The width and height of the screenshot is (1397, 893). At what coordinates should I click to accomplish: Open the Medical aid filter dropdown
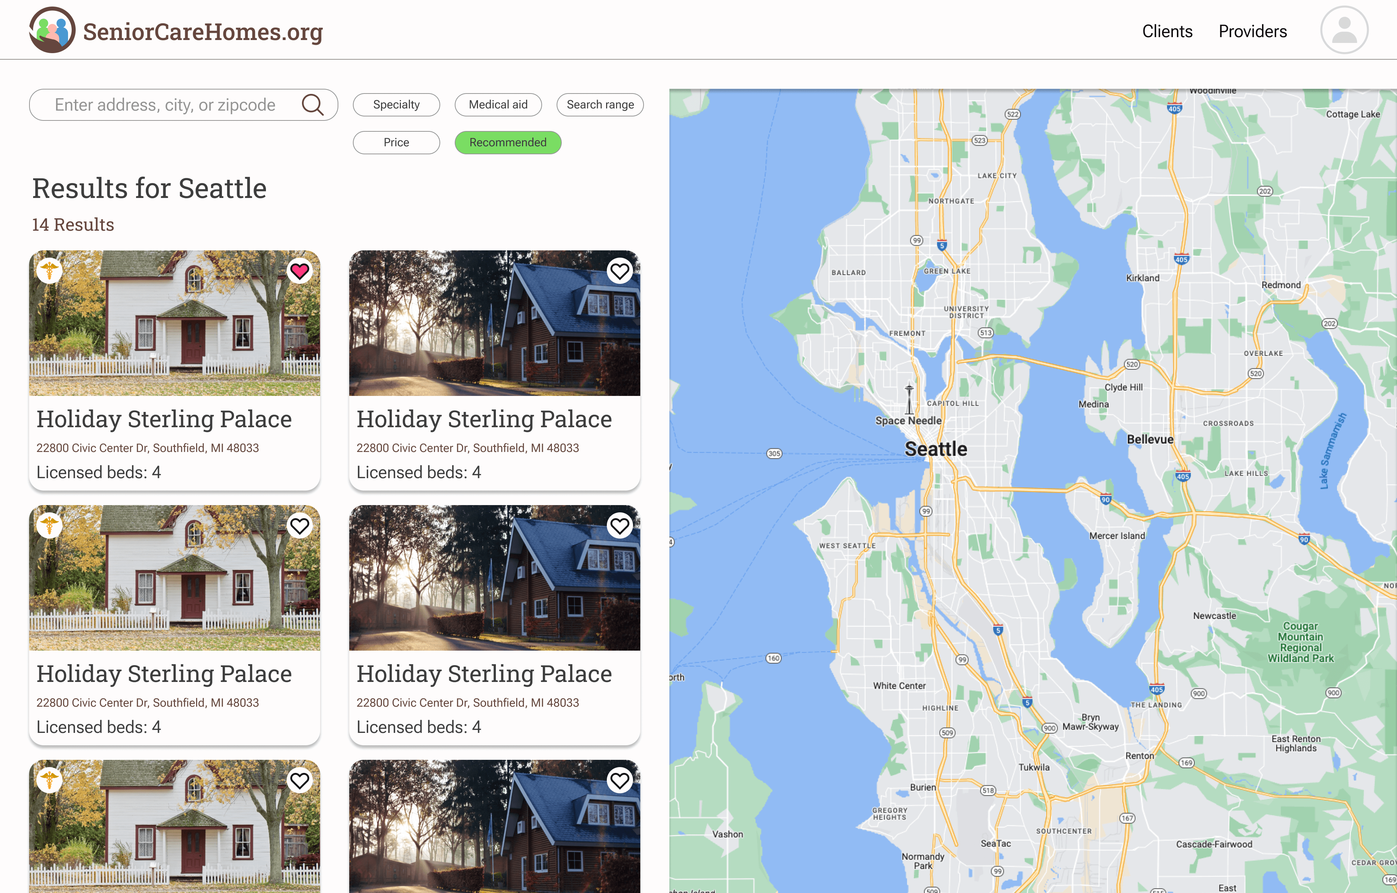[x=498, y=105]
